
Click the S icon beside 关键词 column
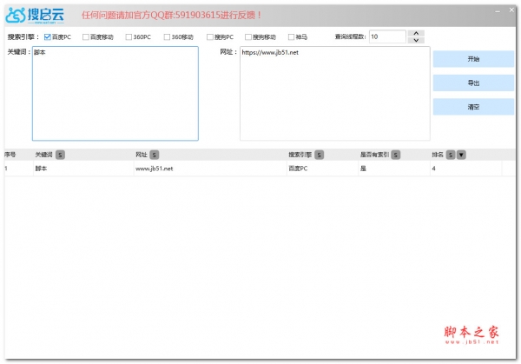point(60,155)
